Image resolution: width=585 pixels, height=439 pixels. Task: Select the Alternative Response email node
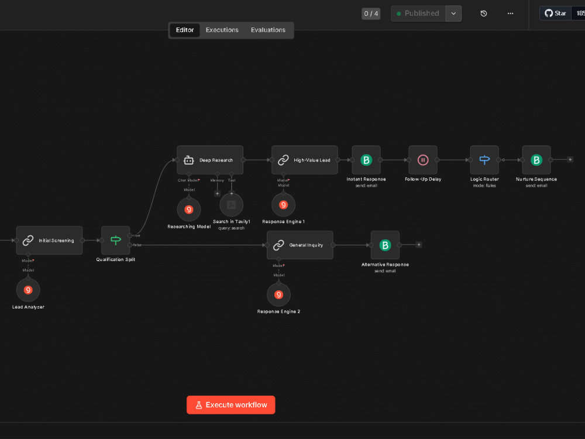385,245
